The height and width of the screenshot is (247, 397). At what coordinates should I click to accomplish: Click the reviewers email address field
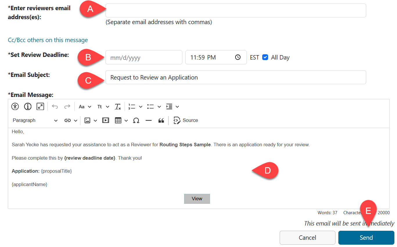click(x=236, y=10)
